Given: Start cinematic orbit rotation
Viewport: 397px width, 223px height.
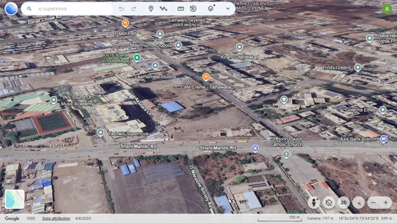Looking at the screenshot, I should coord(329,202).
